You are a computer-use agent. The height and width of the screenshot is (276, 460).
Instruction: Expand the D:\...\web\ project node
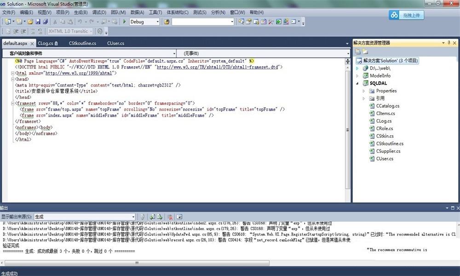click(x=357, y=68)
